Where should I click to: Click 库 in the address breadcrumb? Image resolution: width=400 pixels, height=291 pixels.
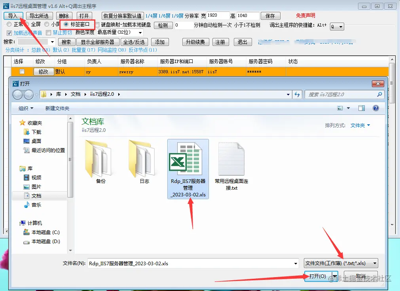click(59, 94)
